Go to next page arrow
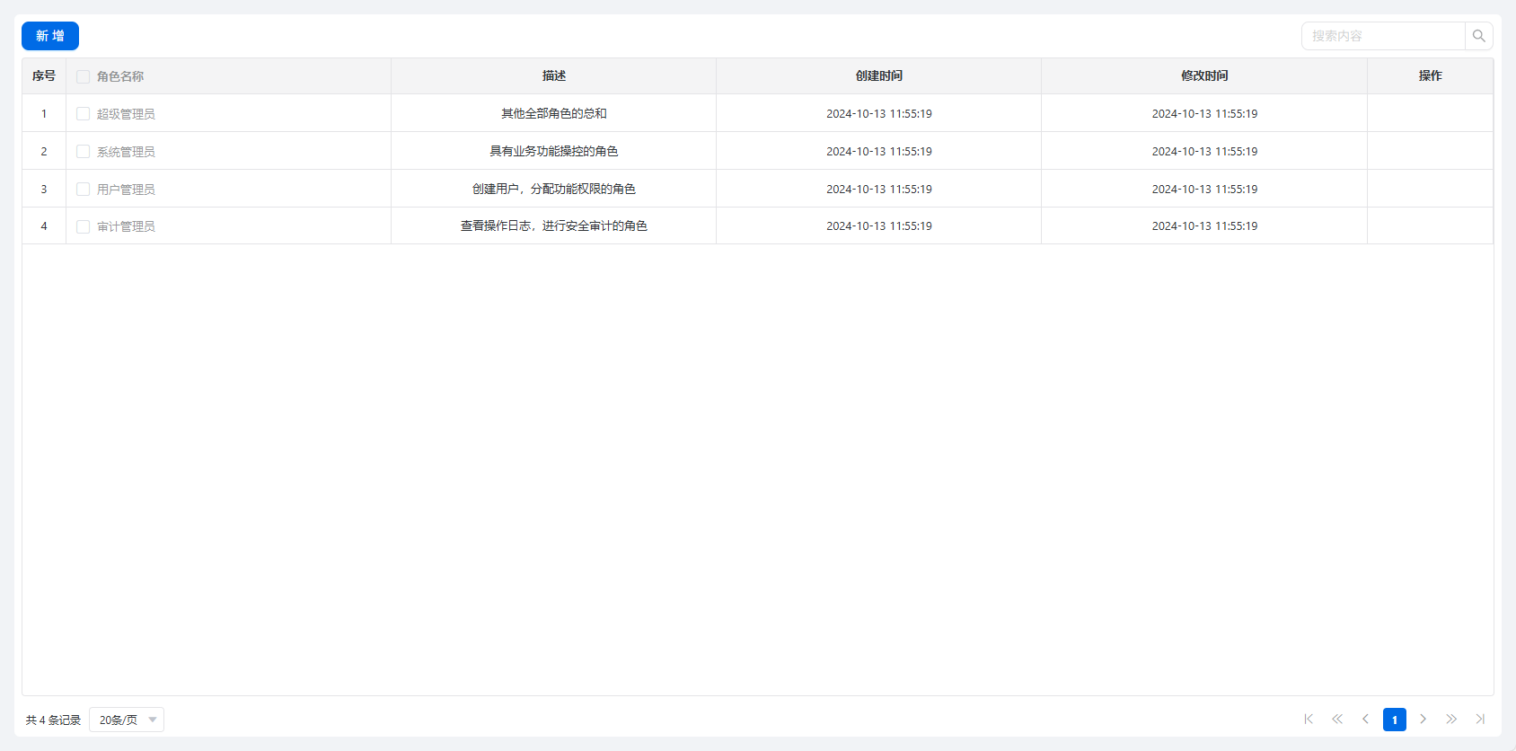The height and width of the screenshot is (751, 1516). [1423, 719]
